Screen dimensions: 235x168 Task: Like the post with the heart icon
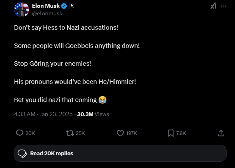click(x=120, y=133)
